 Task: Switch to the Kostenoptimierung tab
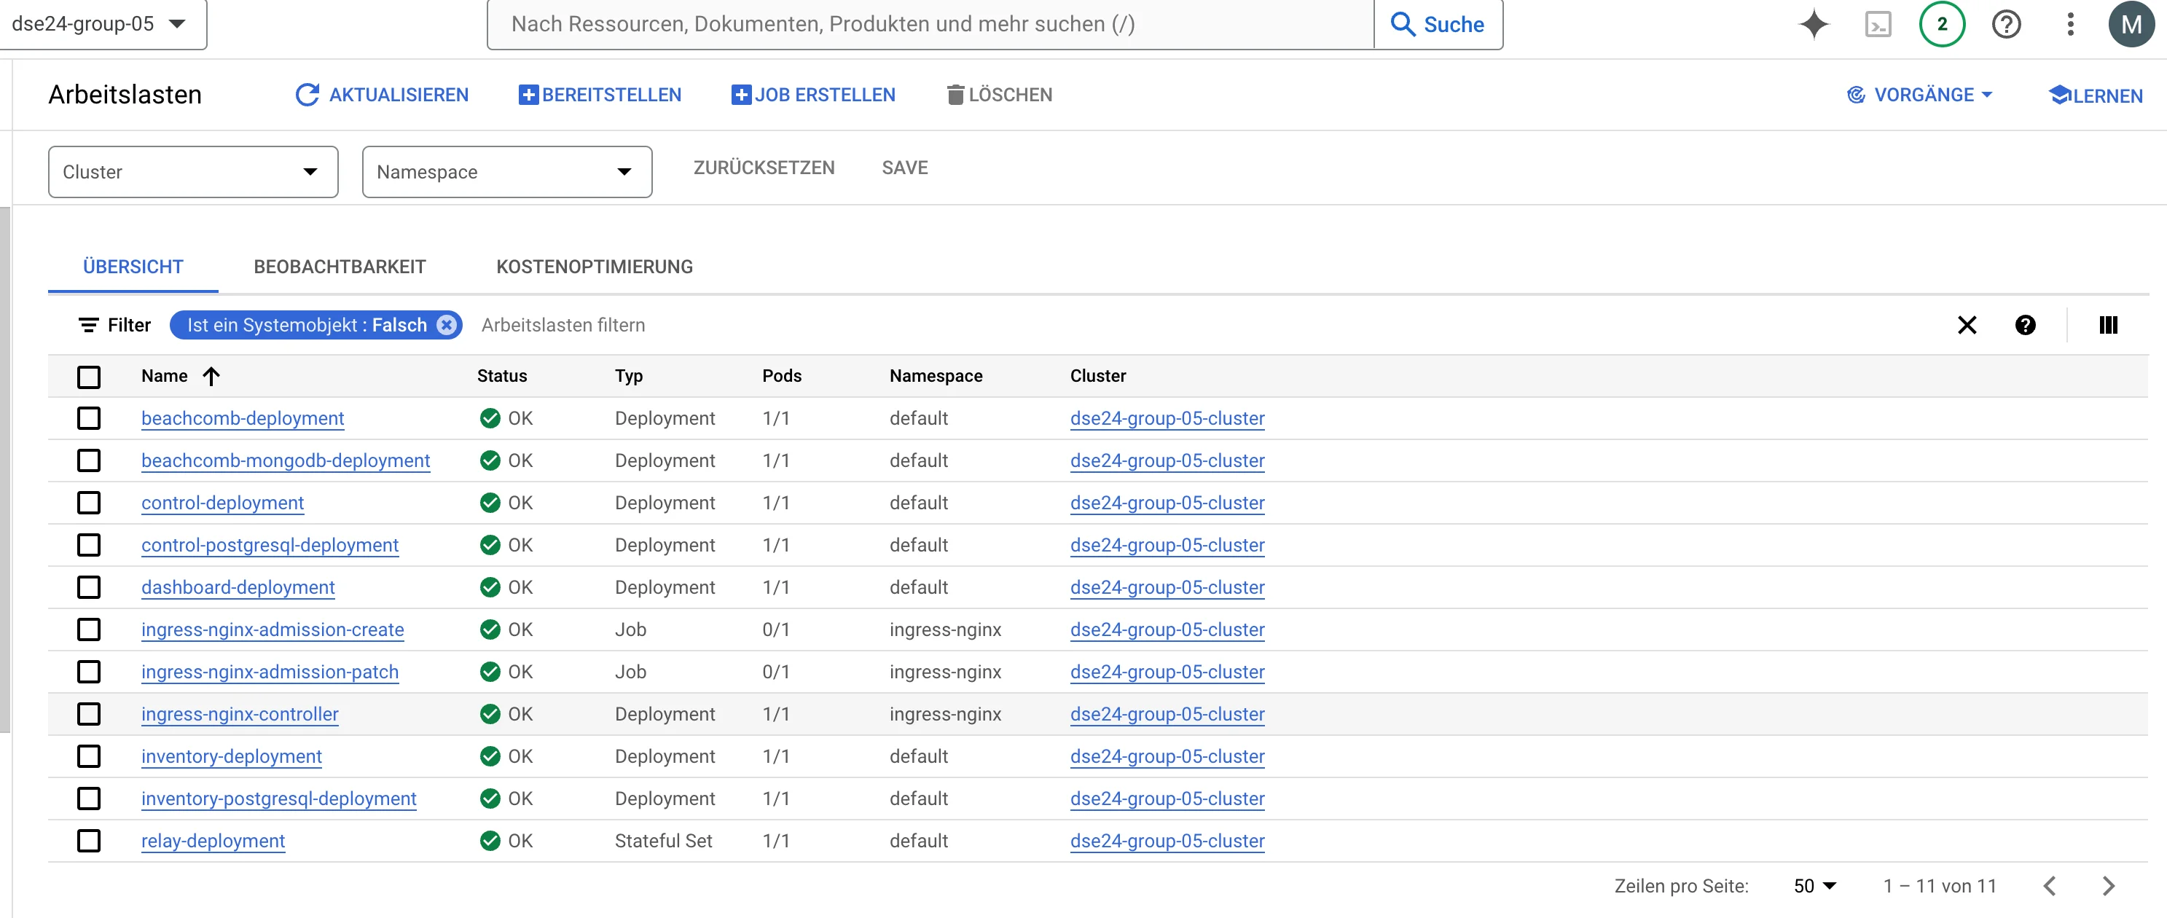(x=594, y=267)
